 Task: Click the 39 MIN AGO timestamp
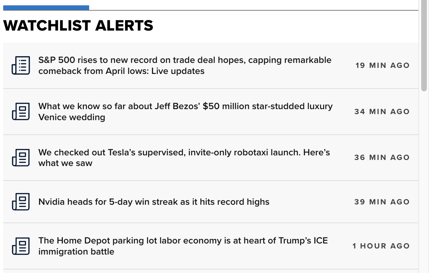coord(382,202)
